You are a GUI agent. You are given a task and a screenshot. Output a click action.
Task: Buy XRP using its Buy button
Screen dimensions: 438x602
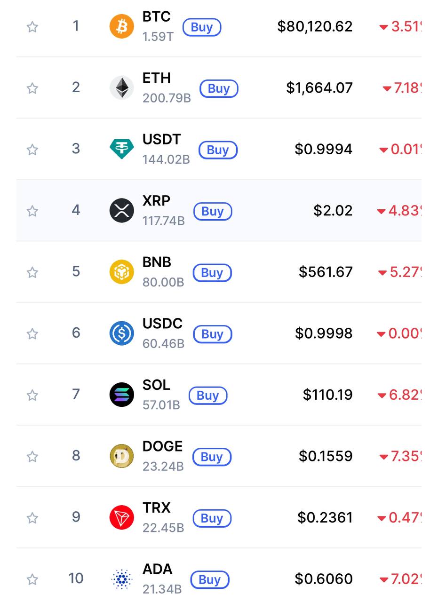point(212,211)
